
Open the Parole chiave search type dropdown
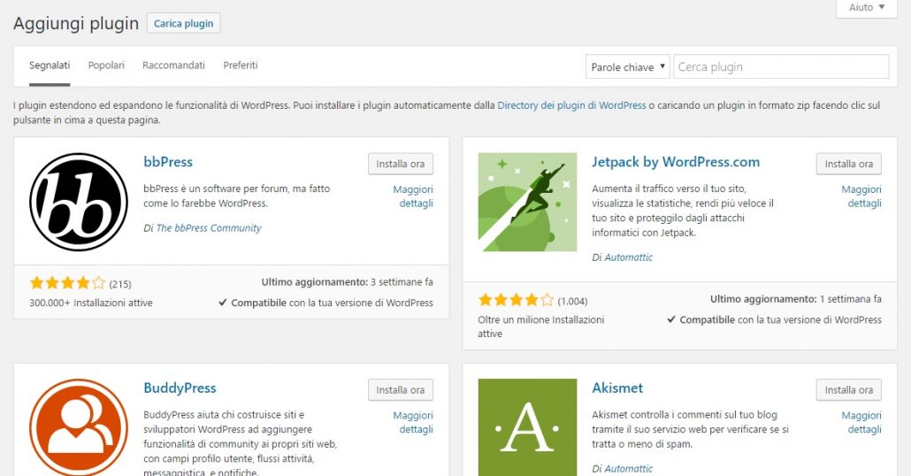pyautogui.click(x=627, y=67)
